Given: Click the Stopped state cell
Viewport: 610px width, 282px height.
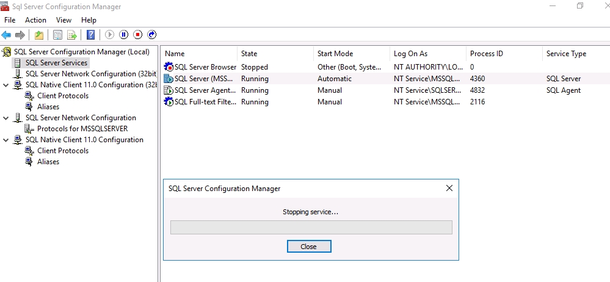Looking at the screenshot, I should point(255,67).
